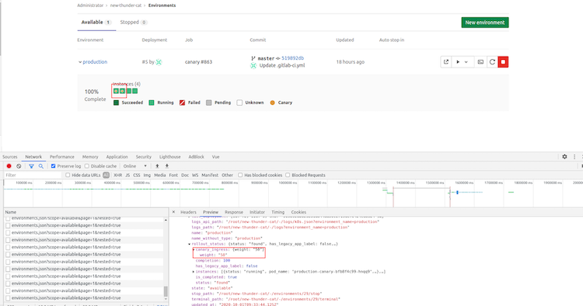The image size is (583, 306).
Task: Open the Sources DevTools tab
Action: click(x=10, y=157)
